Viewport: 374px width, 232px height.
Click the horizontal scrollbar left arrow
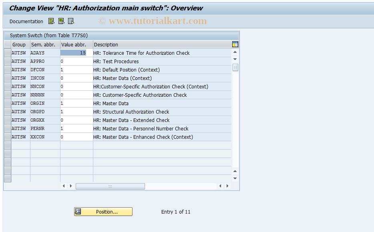click(64, 186)
